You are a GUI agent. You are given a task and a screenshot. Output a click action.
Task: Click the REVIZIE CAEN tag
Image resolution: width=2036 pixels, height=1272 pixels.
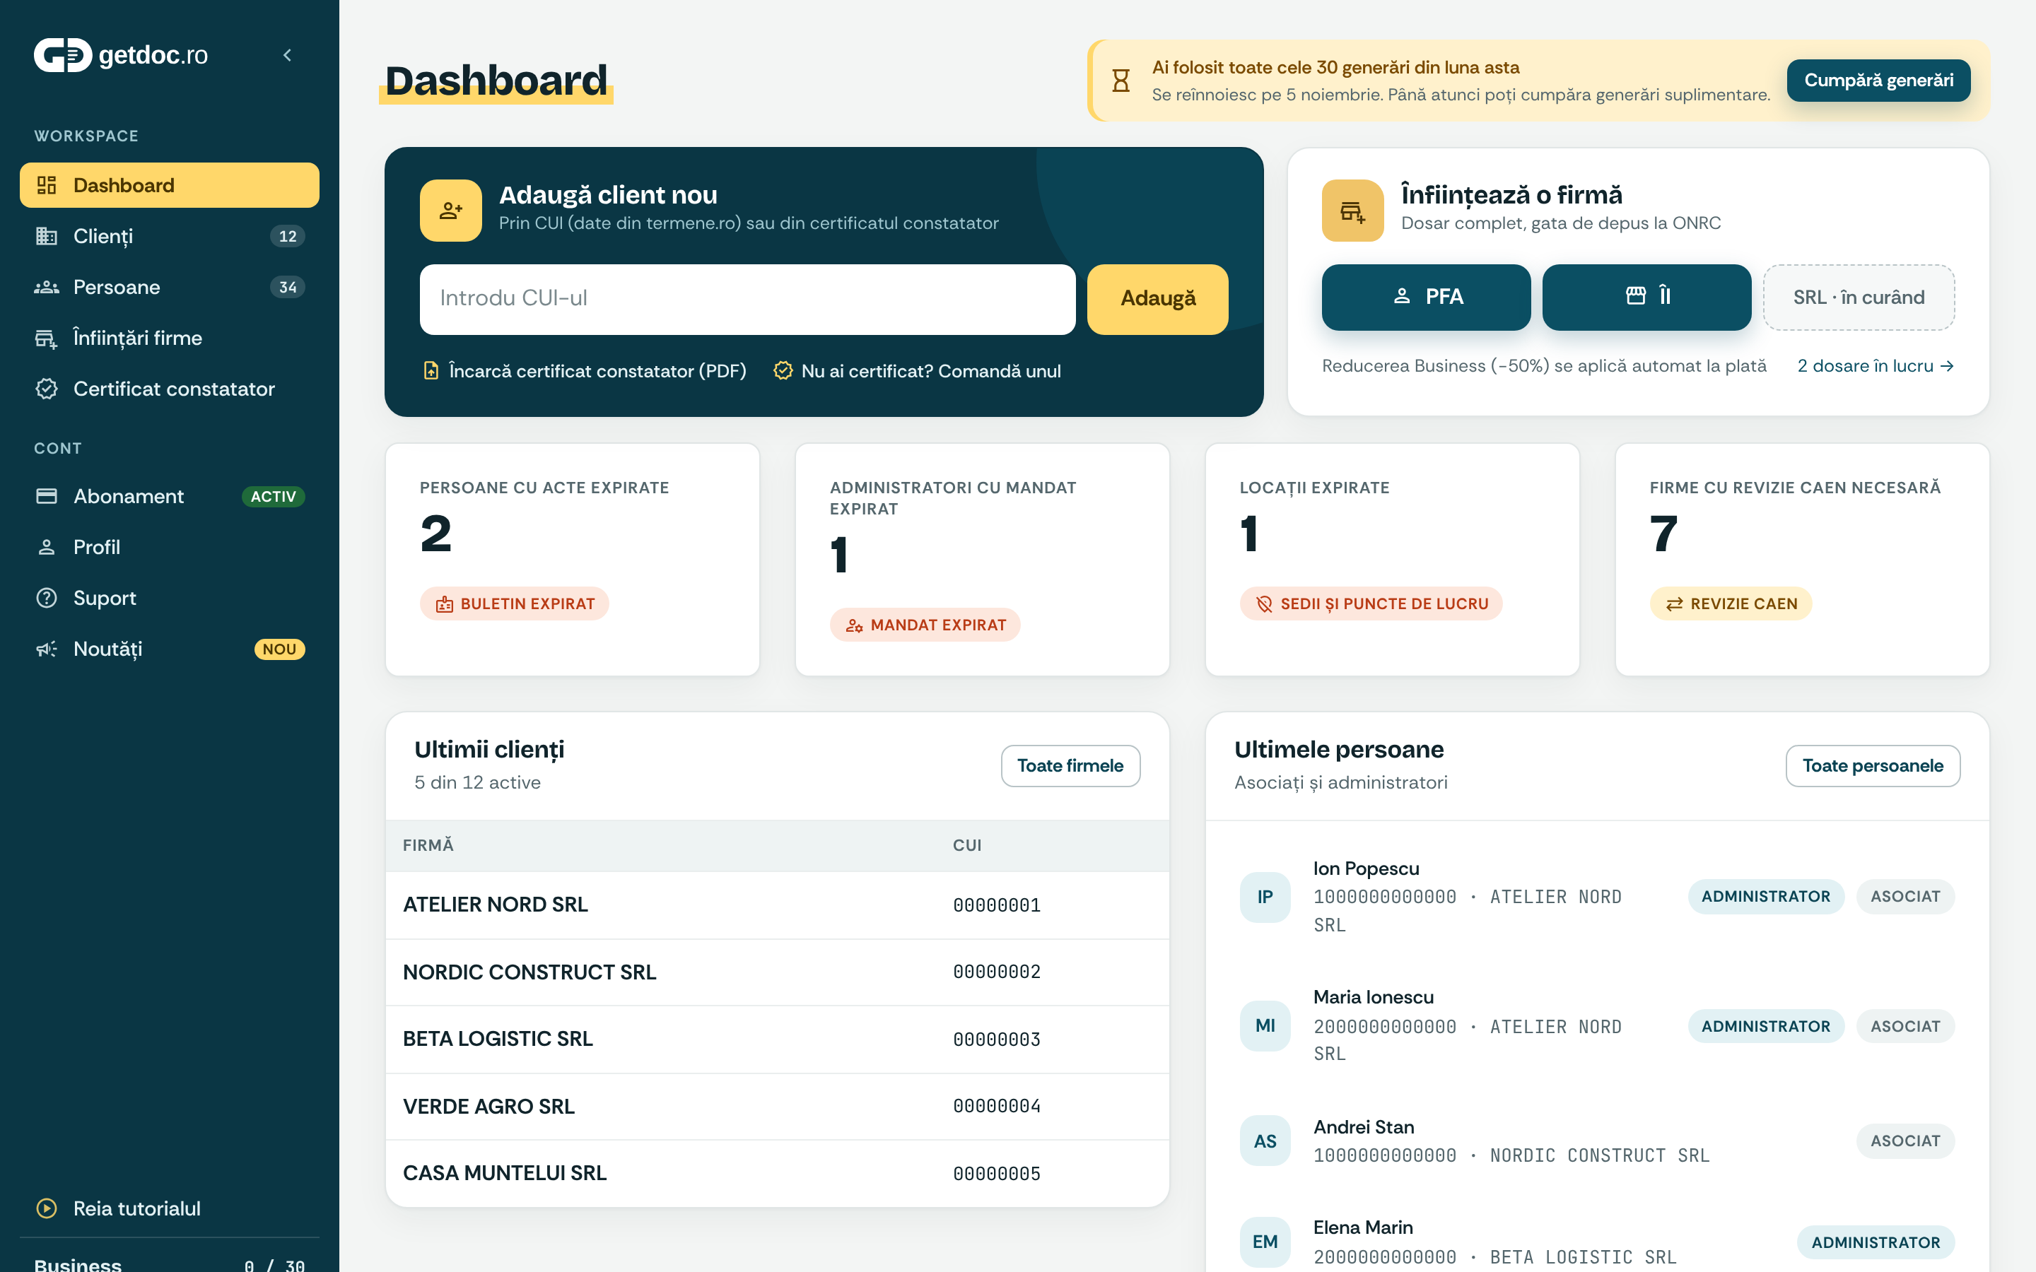[x=1731, y=604]
